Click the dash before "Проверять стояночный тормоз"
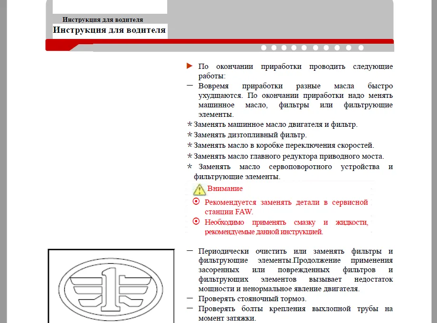The image size is (437, 323). (x=190, y=298)
